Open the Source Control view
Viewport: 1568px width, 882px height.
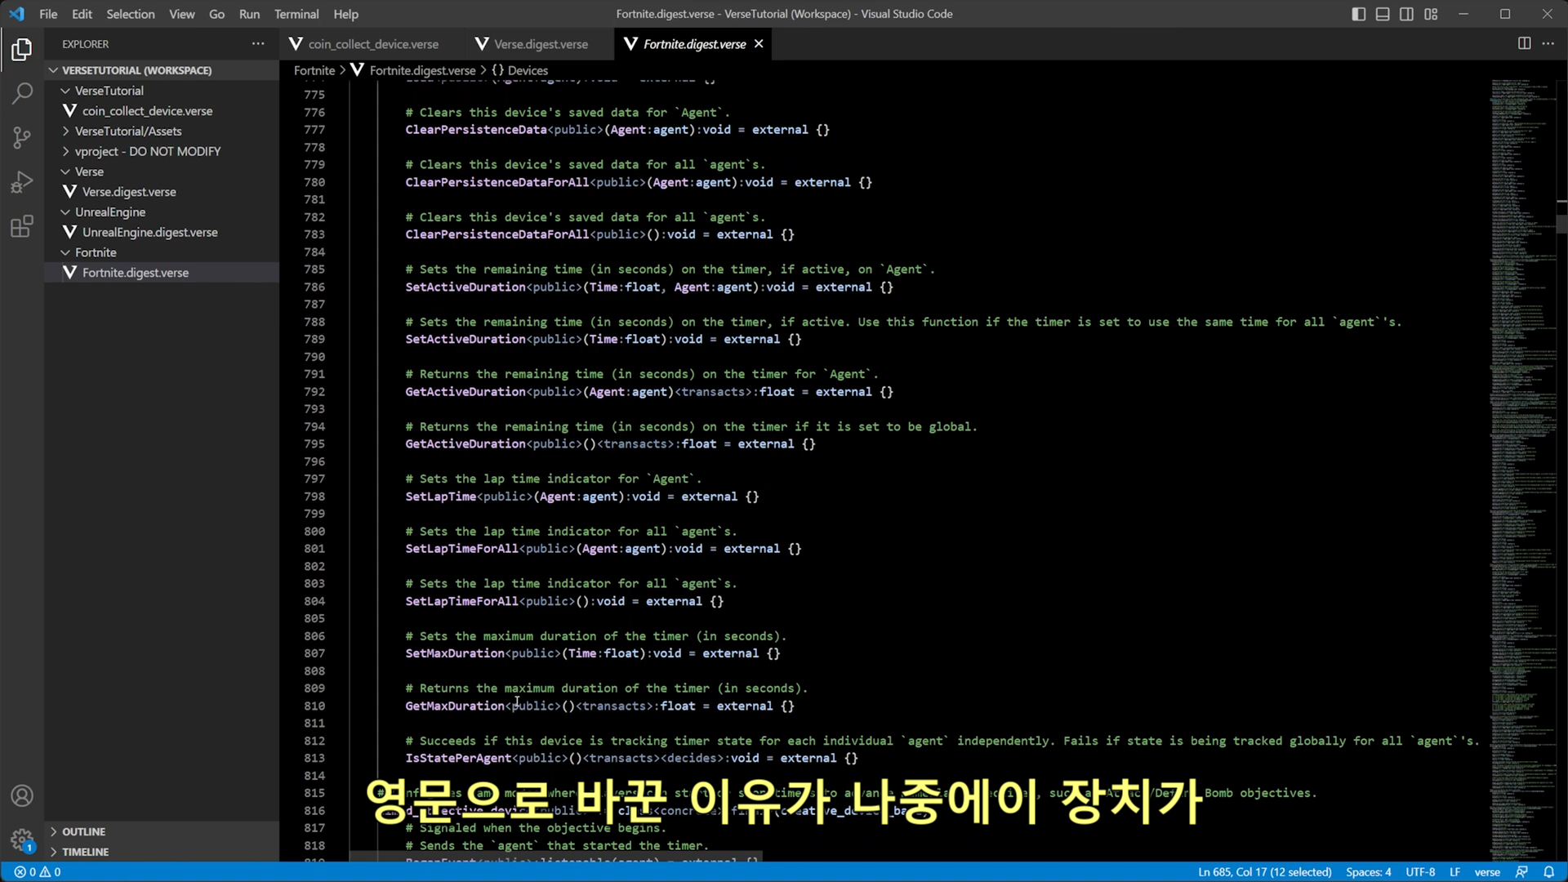tap(22, 137)
